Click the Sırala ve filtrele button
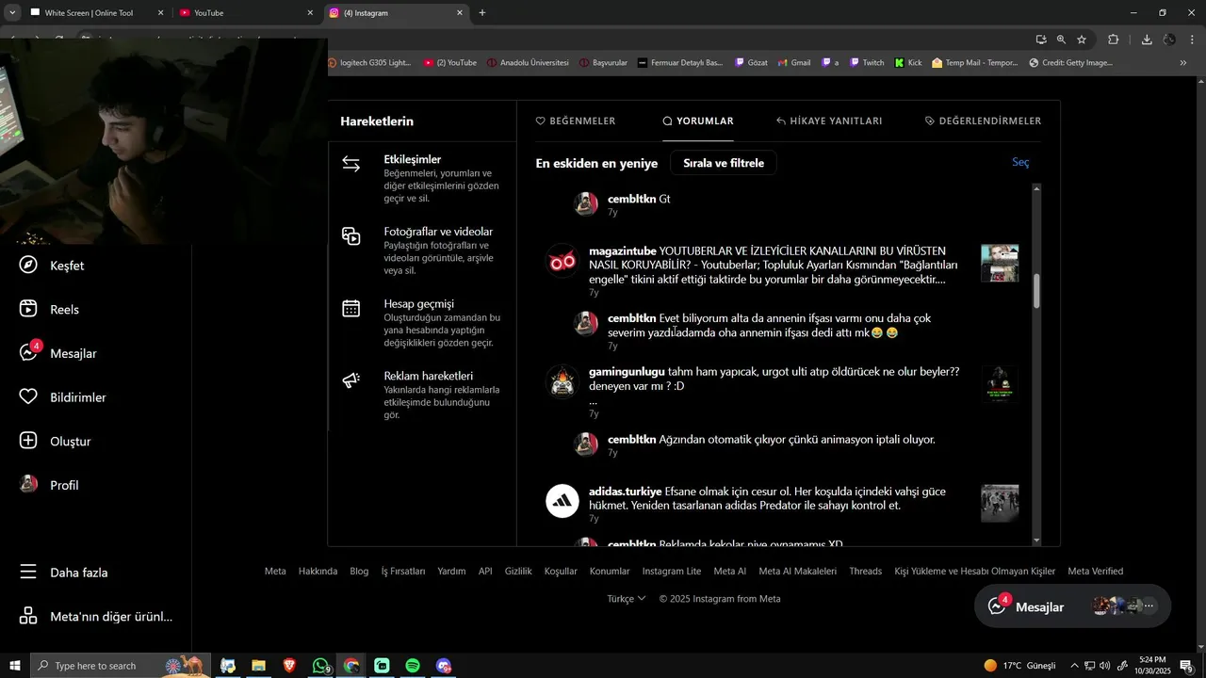Screen dimensions: 1206x678 (724, 163)
